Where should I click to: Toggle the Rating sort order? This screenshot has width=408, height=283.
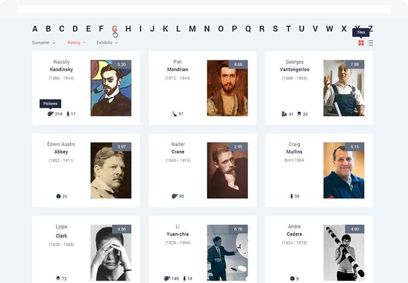[x=76, y=43]
